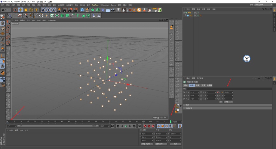The height and width of the screenshot is (149, 276).
Task: Click the Undo arrow icon
Action: coord(4,10)
